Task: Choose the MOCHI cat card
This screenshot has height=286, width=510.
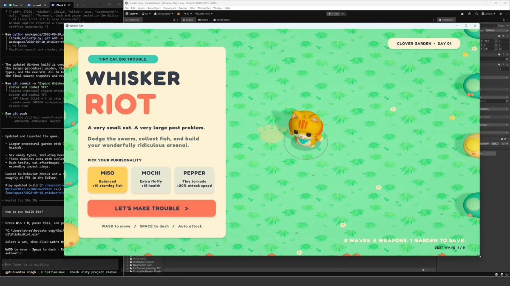Action: tap(151, 180)
